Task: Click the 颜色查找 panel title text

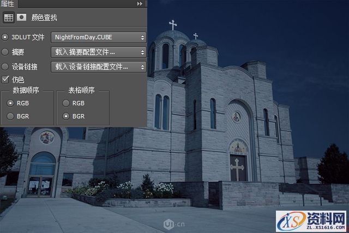Action: (44, 17)
